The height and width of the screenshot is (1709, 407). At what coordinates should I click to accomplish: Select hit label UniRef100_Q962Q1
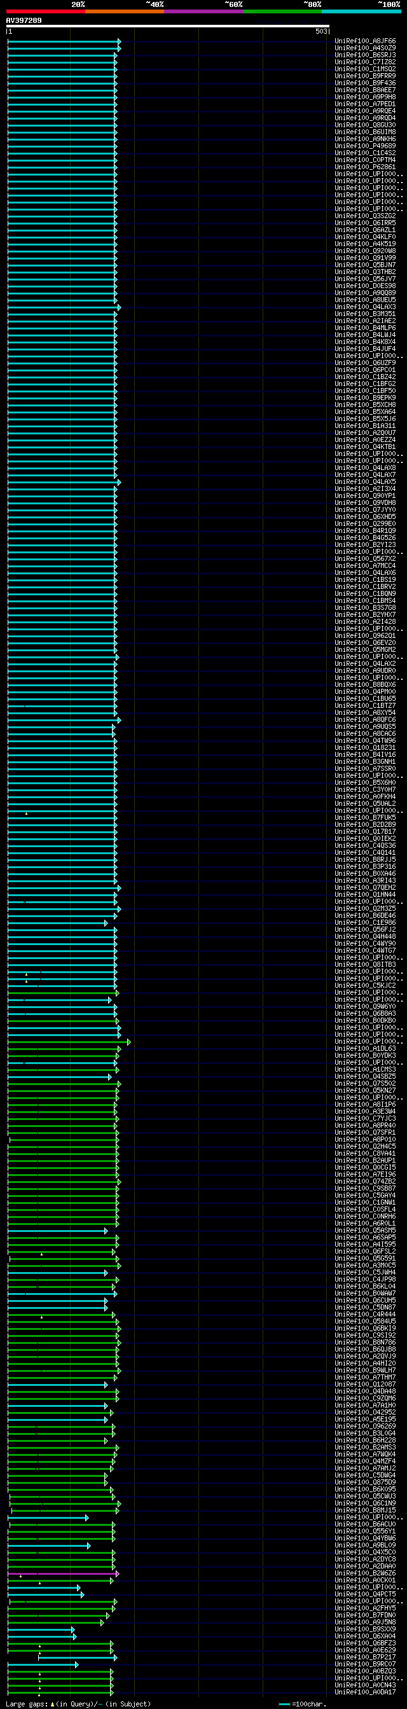365,635
